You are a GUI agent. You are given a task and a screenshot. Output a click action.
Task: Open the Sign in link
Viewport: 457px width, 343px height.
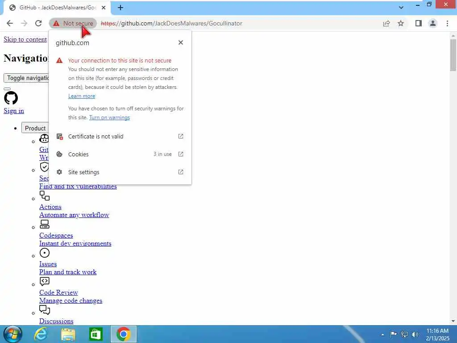(x=14, y=111)
